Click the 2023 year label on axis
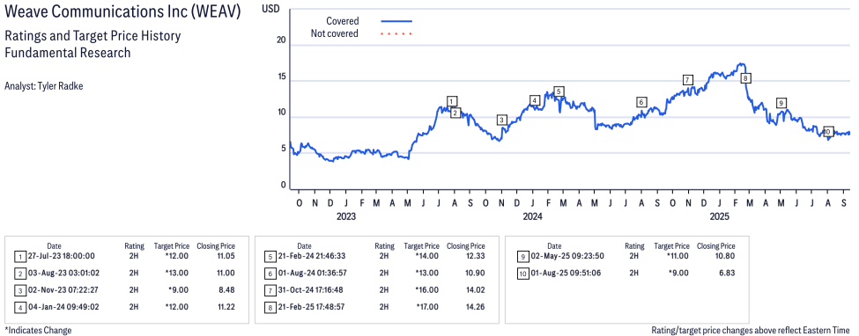 pyautogui.click(x=346, y=216)
